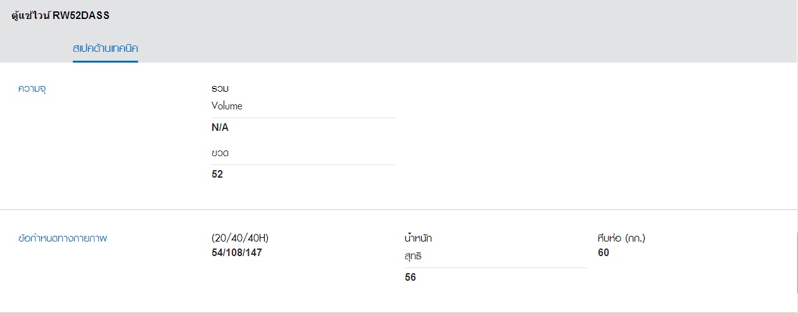
Task: Select the ข้อกำหนดทางกายภาพ section label
Action: coord(63,239)
